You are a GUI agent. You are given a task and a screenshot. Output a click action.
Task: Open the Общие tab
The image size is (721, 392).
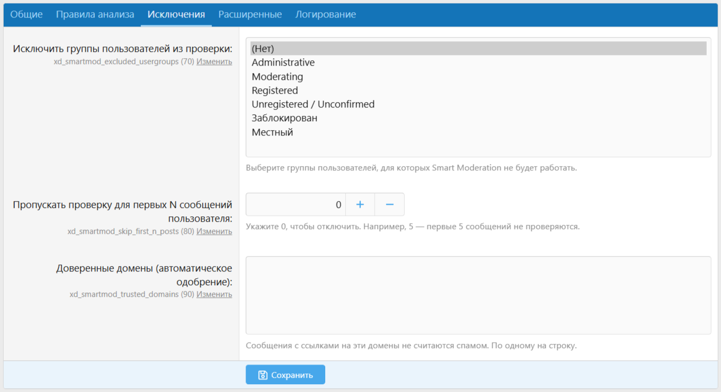pyautogui.click(x=26, y=14)
